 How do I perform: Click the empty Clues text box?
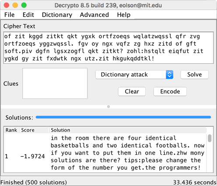click(x=55, y=83)
